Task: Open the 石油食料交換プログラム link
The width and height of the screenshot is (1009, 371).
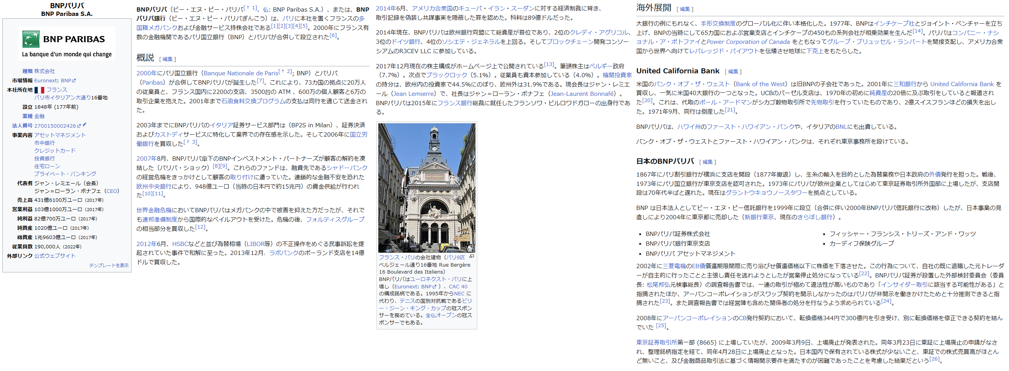Action: [253, 101]
